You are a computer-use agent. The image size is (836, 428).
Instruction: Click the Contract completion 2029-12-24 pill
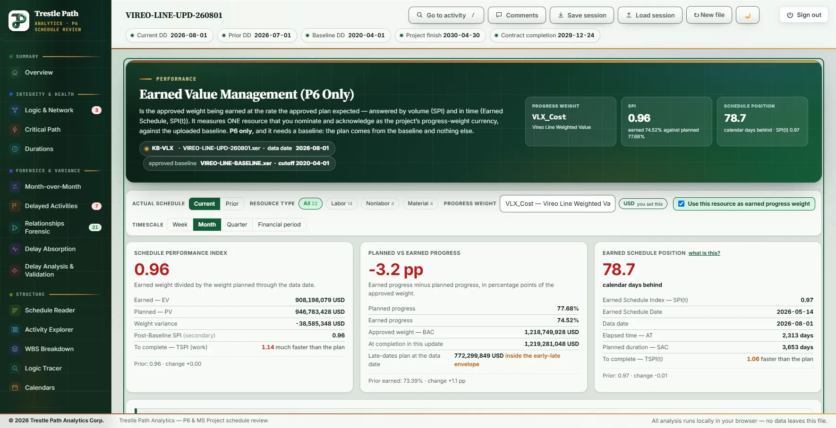click(545, 35)
